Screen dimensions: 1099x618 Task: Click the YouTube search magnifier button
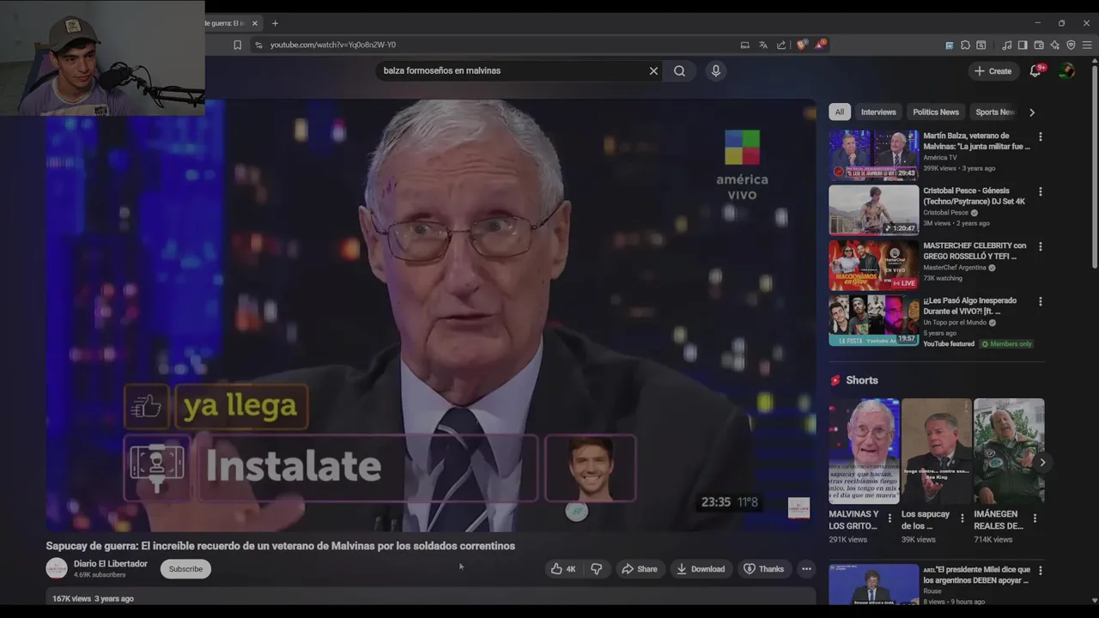(x=679, y=70)
